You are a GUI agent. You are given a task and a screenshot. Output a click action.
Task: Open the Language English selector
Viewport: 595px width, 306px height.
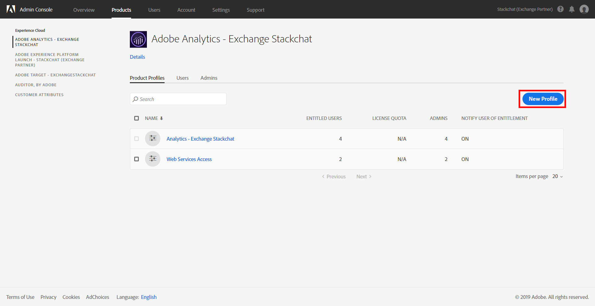click(x=149, y=297)
